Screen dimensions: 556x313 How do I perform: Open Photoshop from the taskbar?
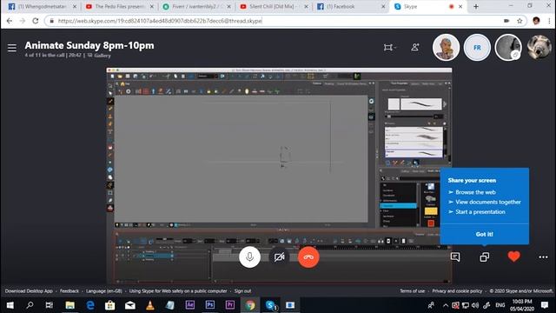[x=210, y=305]
